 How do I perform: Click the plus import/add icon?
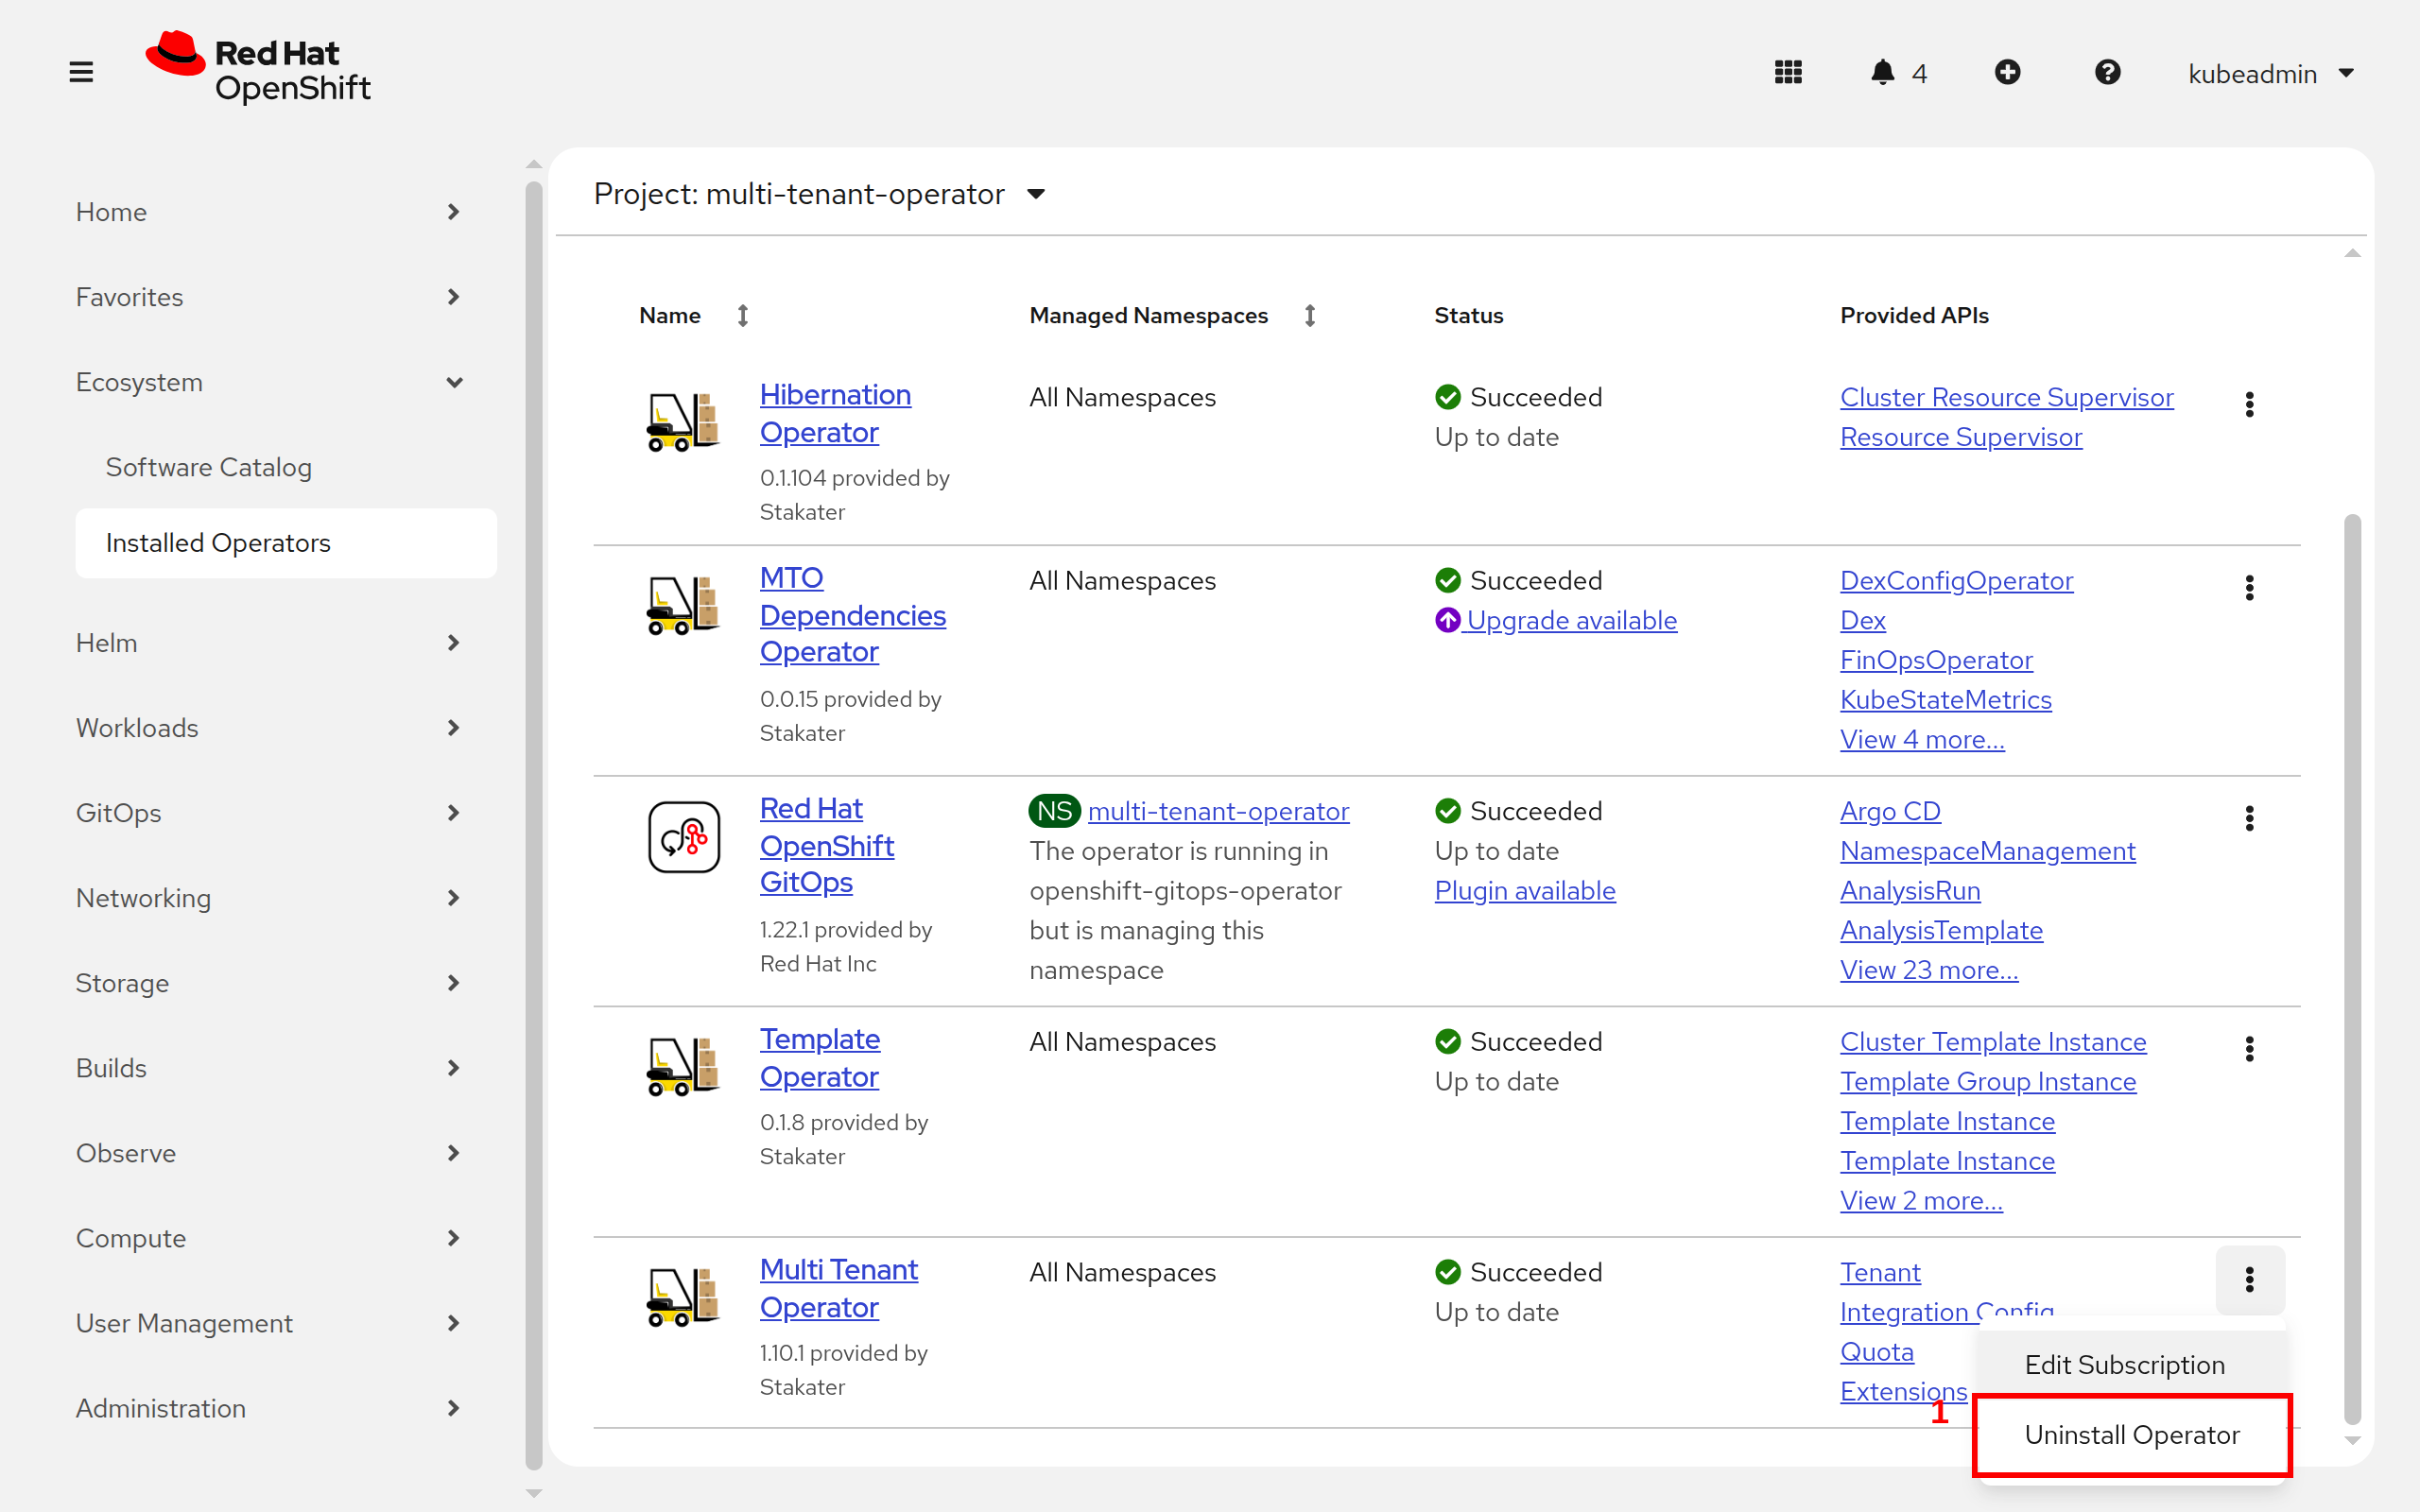click(2007, 73)
